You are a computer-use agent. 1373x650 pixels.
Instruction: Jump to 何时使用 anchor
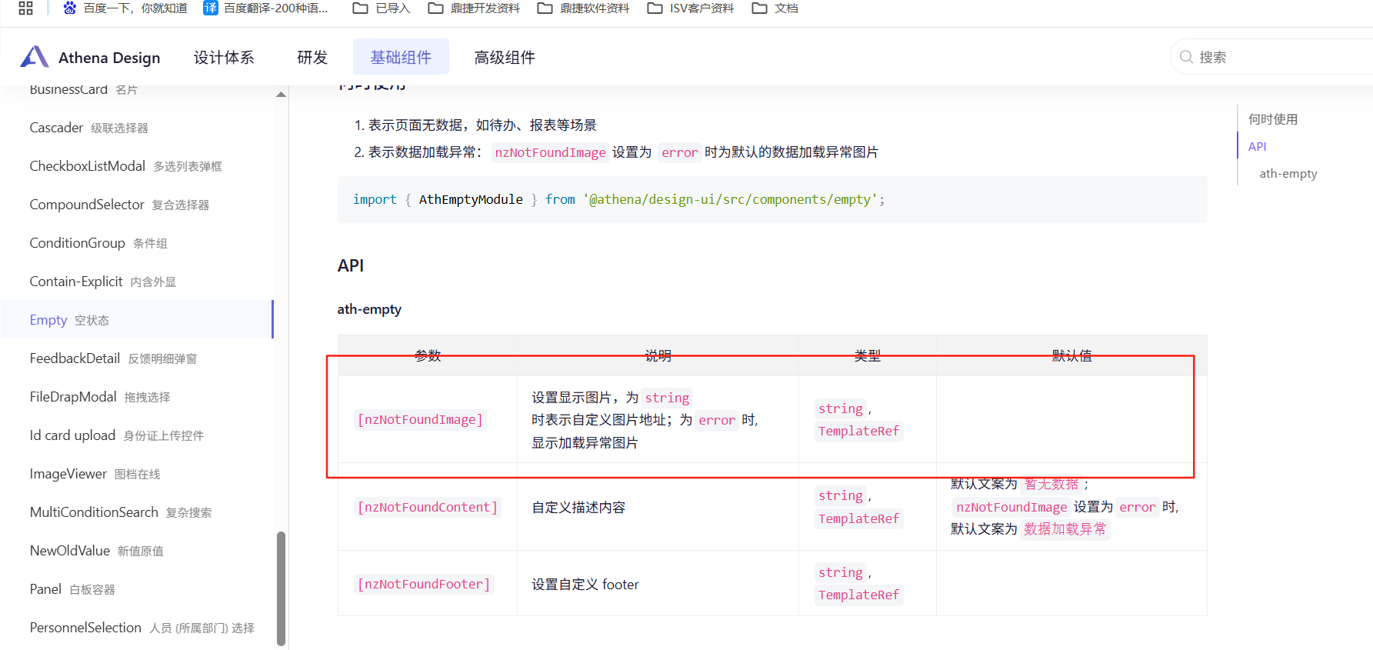(x=1272, y=119)
